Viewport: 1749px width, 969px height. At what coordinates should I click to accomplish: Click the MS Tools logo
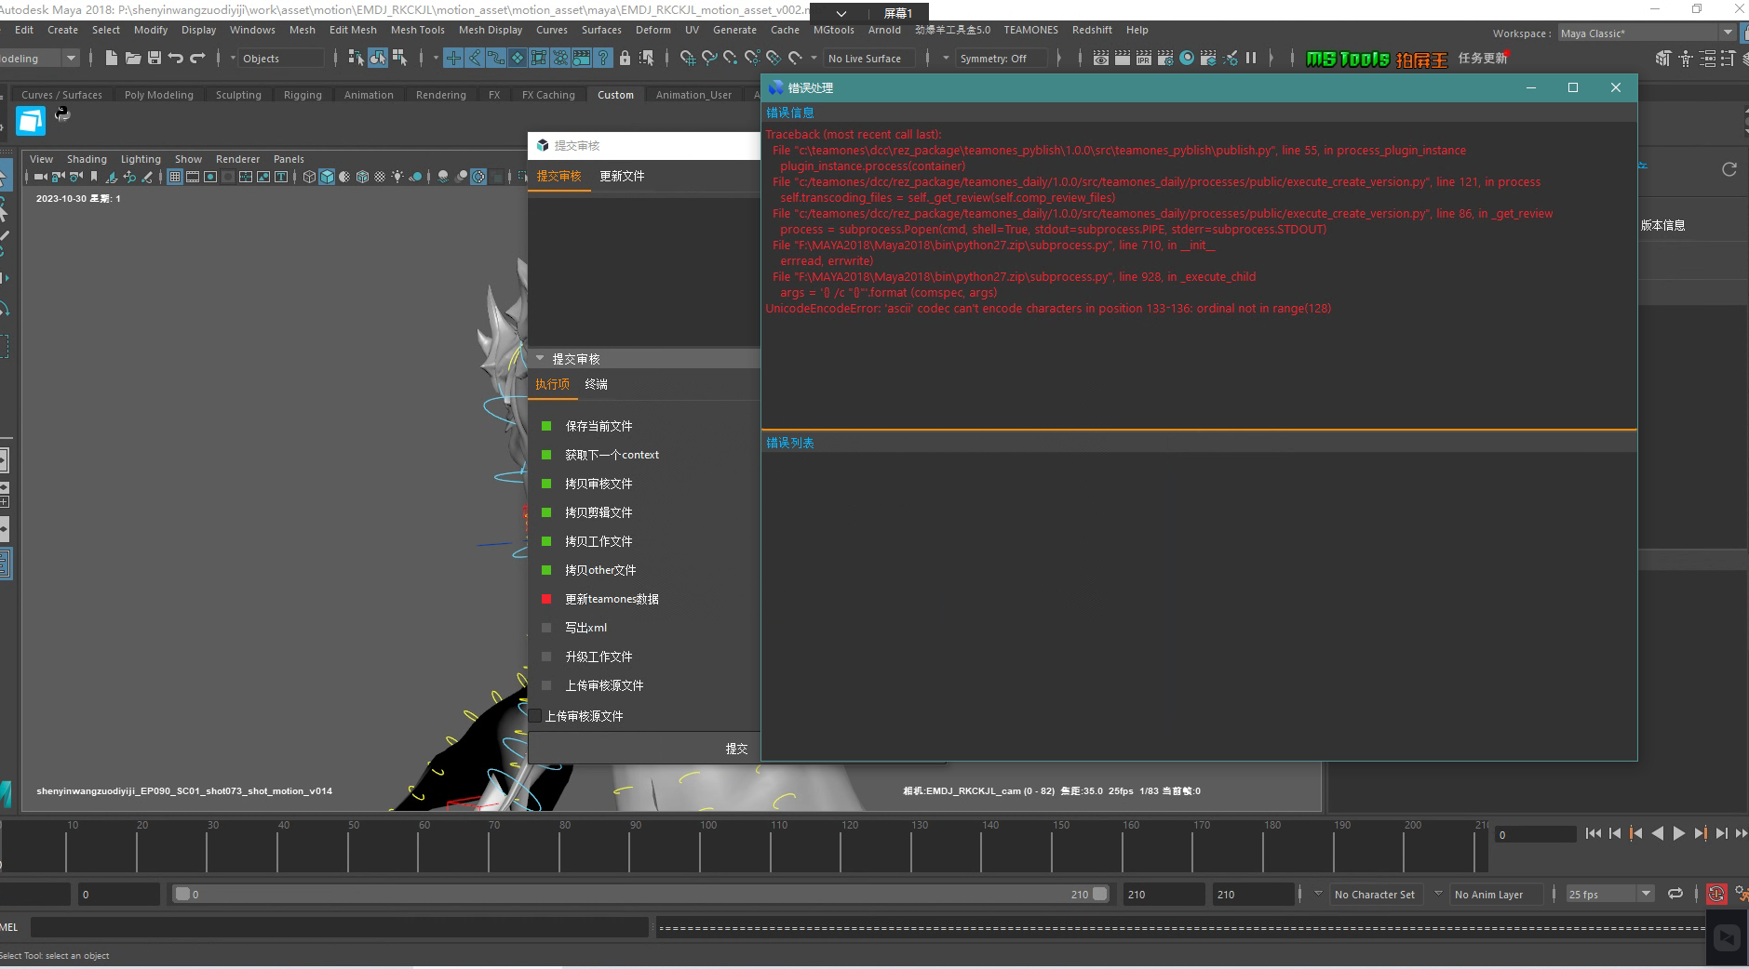click(1347, 59)
